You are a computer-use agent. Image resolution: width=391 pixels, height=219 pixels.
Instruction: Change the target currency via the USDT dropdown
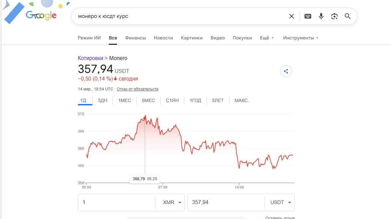(279, 202)
